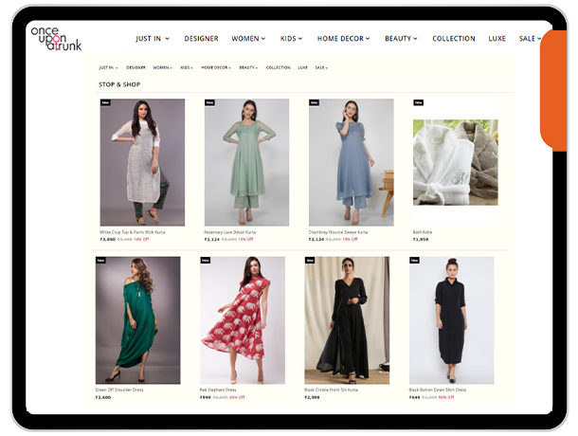Viewport: 578px width, 436px height.
Task: Expand the WOMEN menu in the top navigation
Action: [248, 39]
